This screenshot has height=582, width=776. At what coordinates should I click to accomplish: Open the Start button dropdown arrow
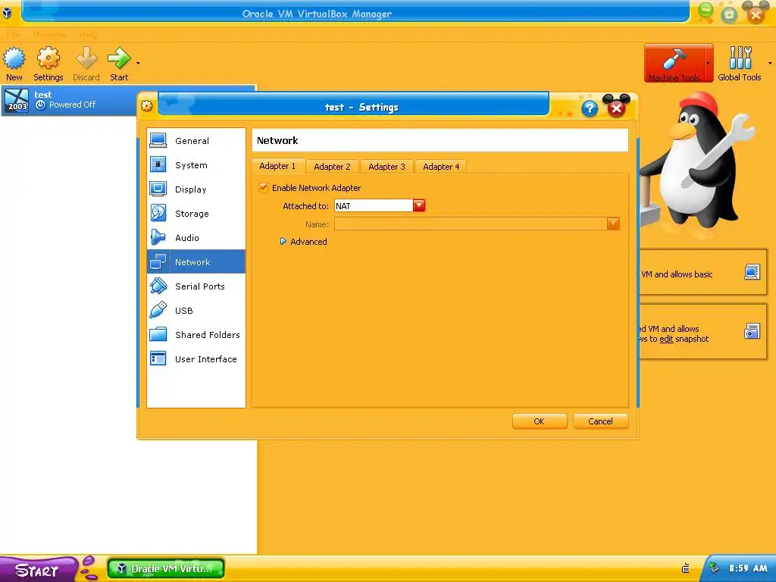click(138, 64)
